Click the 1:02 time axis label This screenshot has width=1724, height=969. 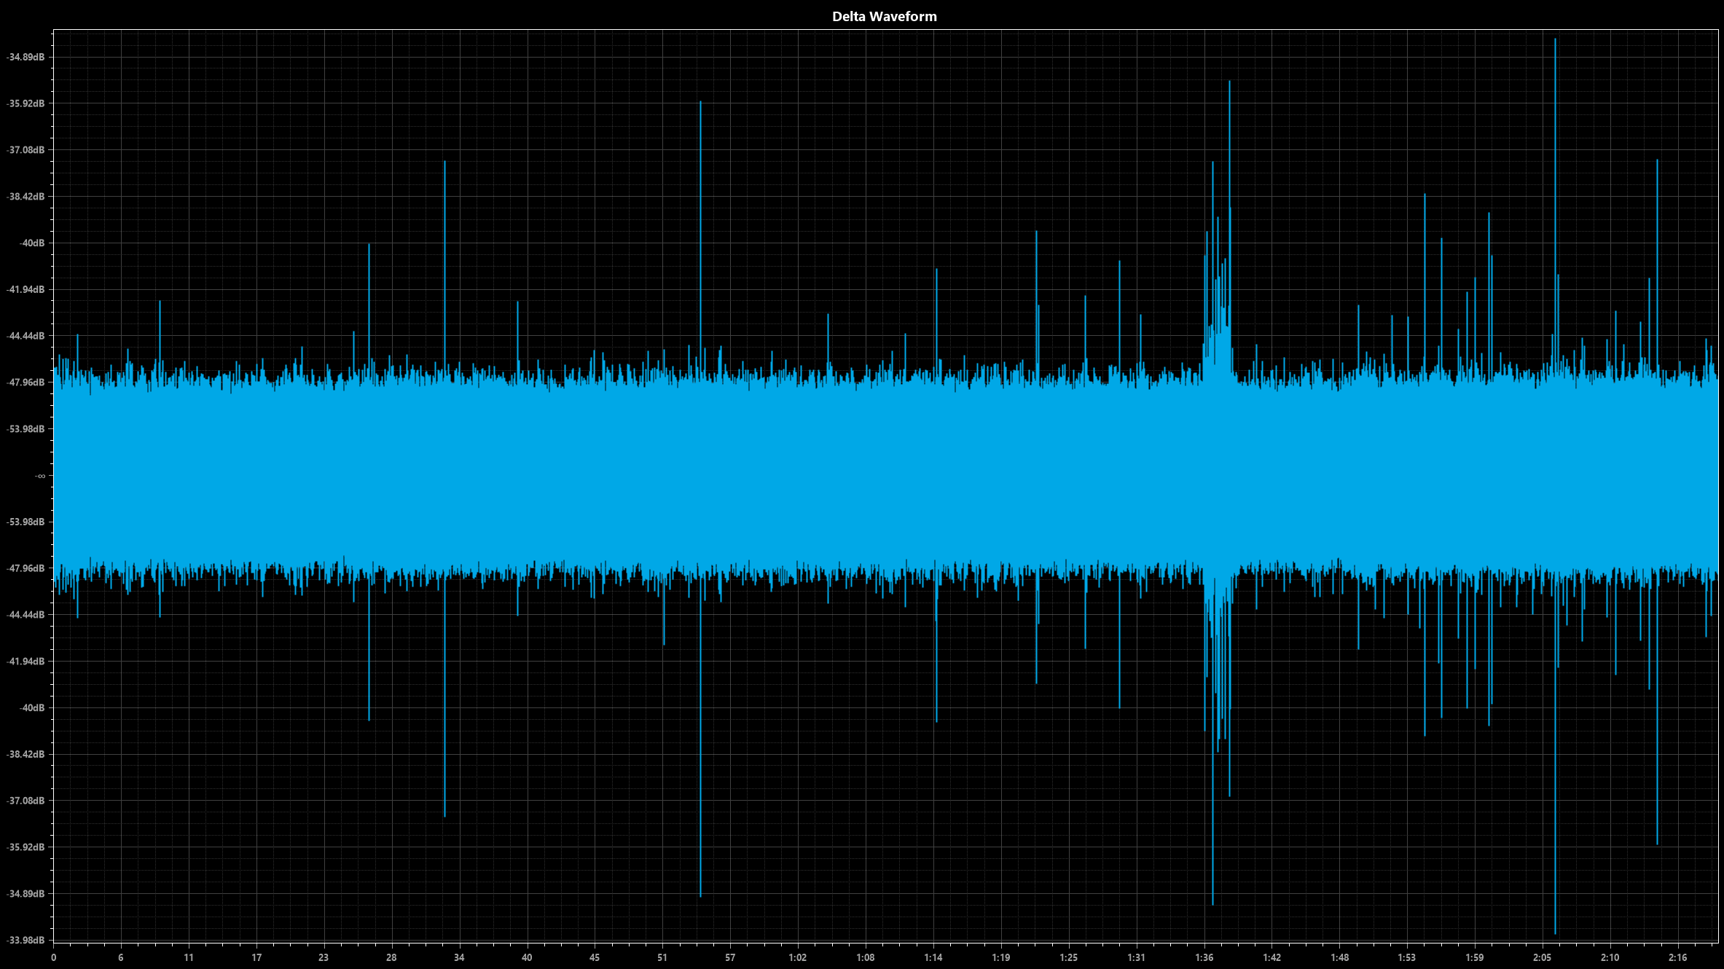pos(798,957)
